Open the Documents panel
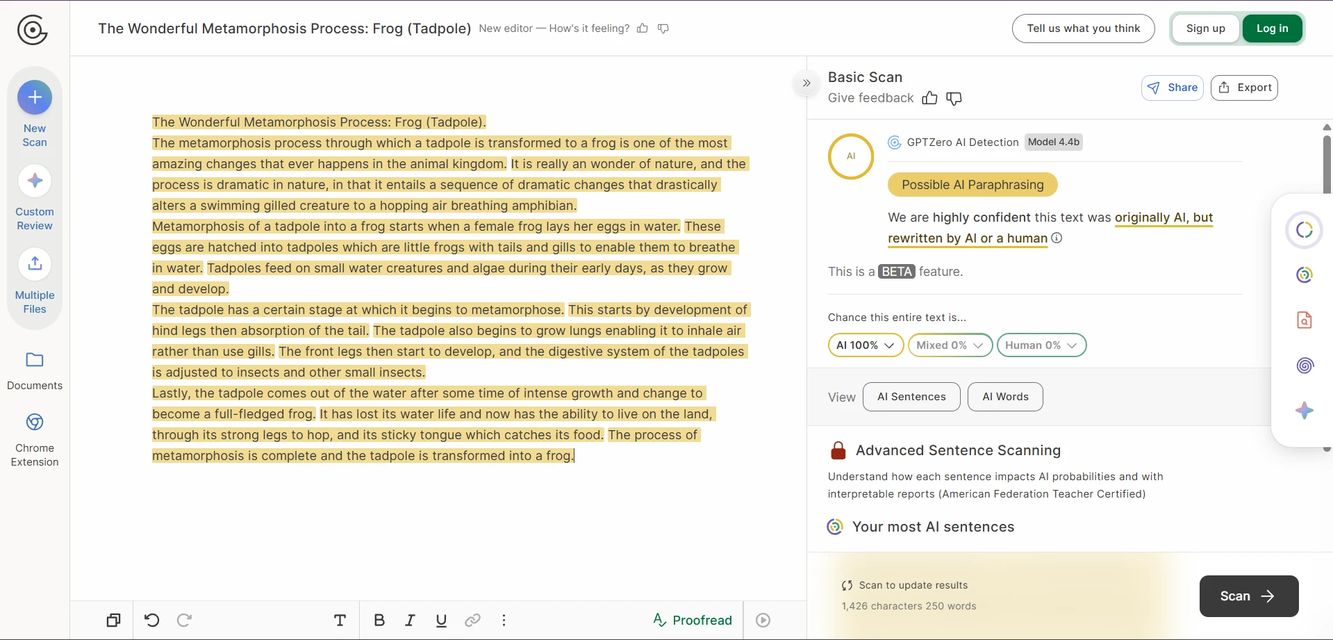 [x=34, y=359]
